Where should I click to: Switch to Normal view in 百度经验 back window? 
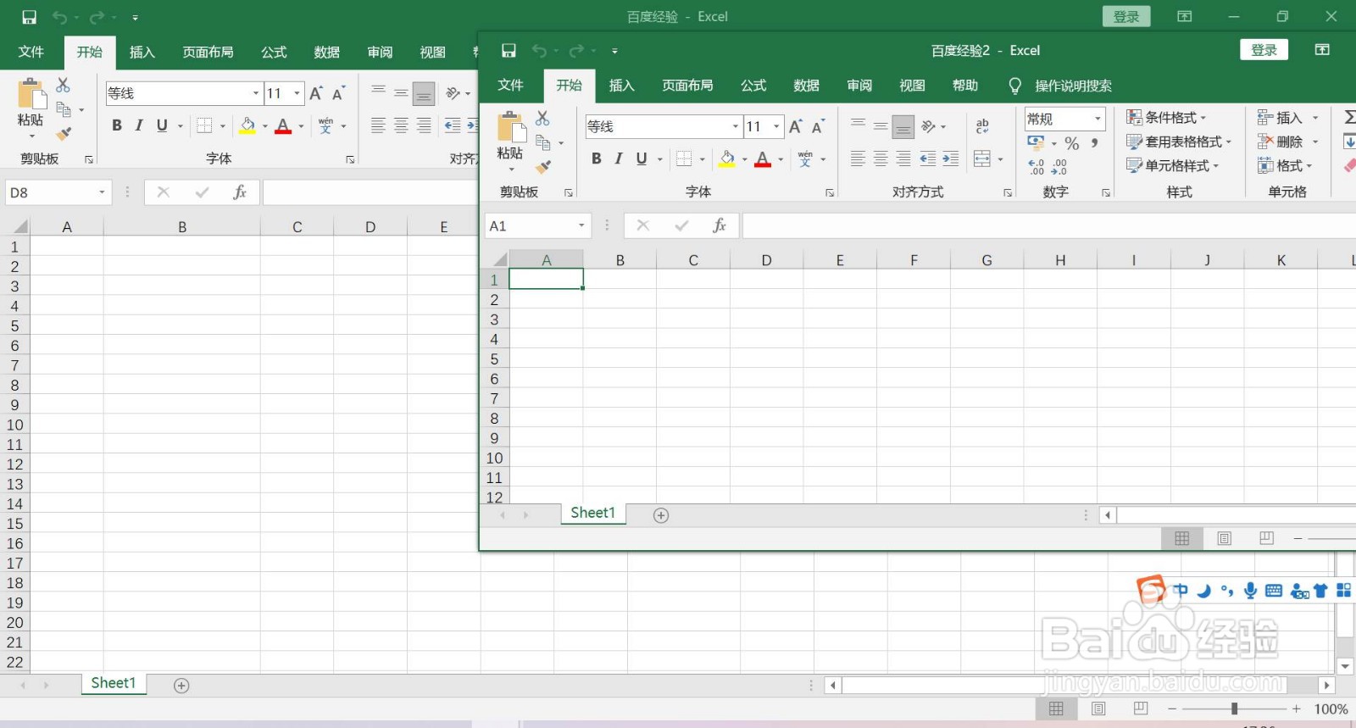[1056, 709]
